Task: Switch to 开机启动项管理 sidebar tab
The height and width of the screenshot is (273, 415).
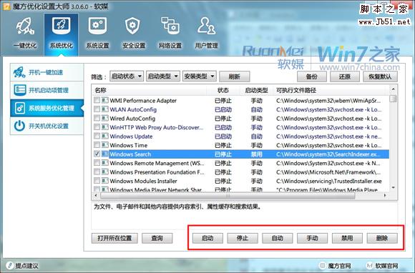Action: pyautogui.click(x=47, y=90)
